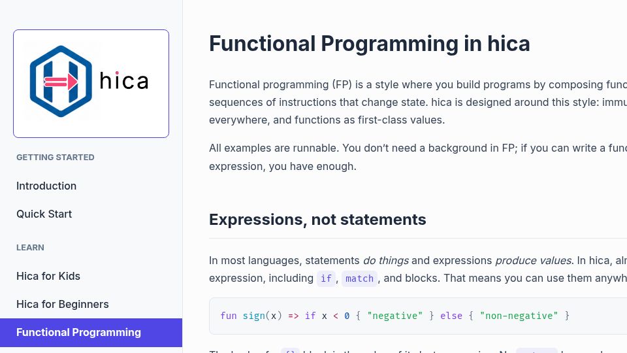
Task: Click the "negative" string in code
Action: pos(394,316)
